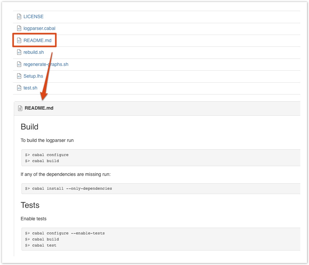Screen dimensions: 309x265
Task: Click the test.sh file icon
Action: [19, 88]
